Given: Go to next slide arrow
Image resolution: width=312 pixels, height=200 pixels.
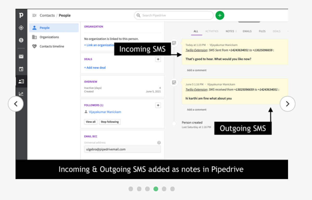Looking at the screenshot, I should pyautogui.click(x=288, y=104).
